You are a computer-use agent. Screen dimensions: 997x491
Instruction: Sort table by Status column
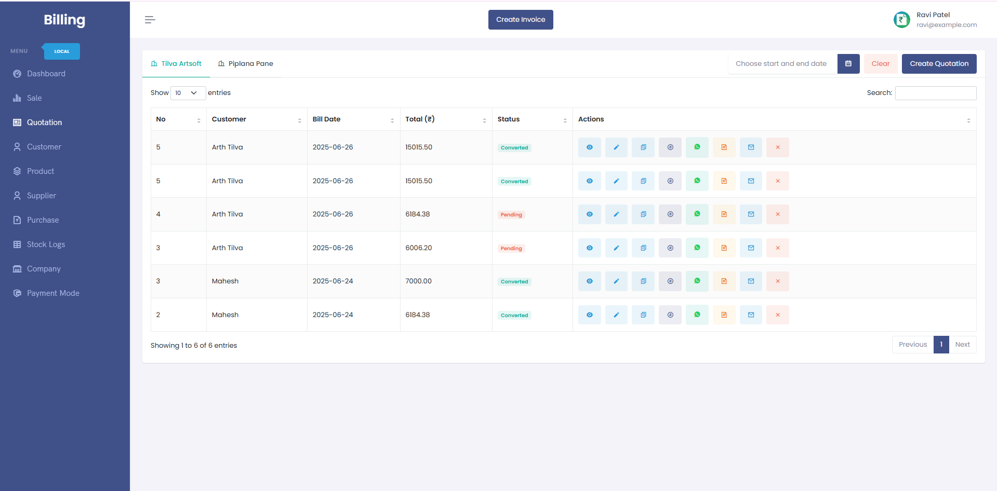[532, 119]
